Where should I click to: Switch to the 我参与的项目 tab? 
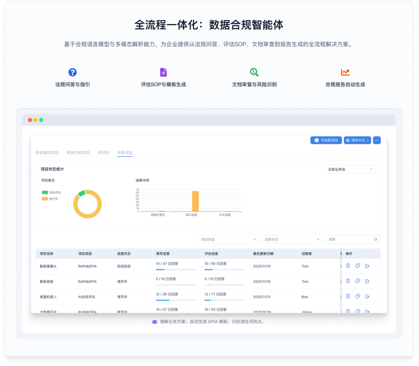tap(78, 153)
